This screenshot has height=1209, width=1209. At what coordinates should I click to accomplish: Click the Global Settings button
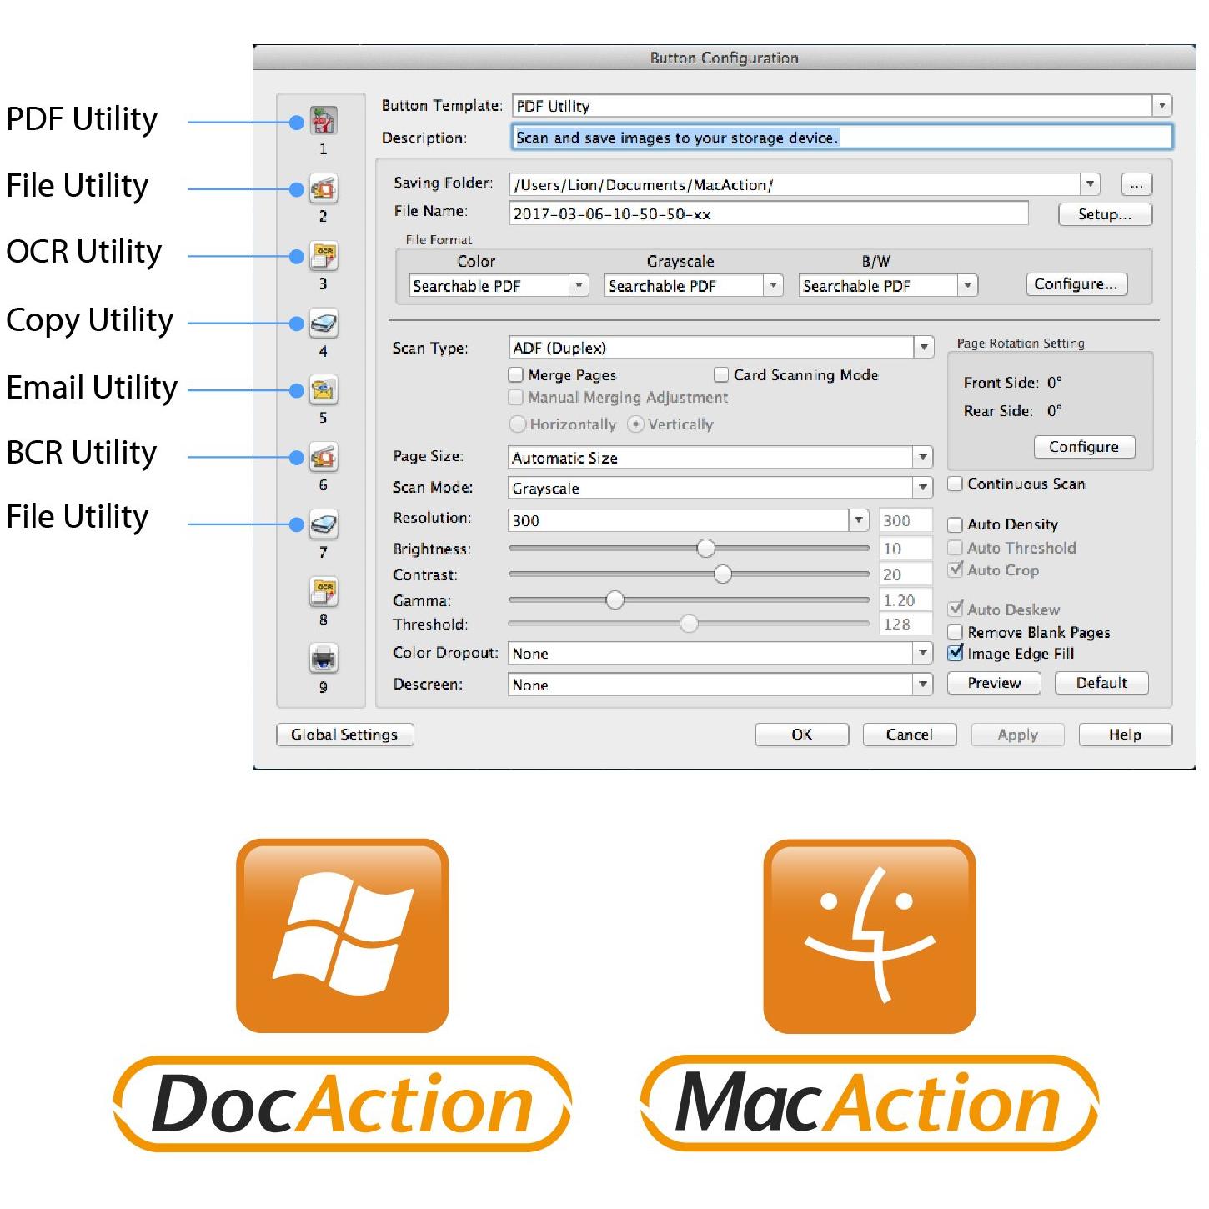click(x=344, y=735)
